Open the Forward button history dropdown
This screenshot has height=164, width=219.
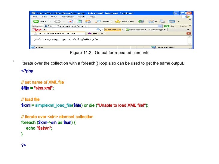tap(64, 21)
